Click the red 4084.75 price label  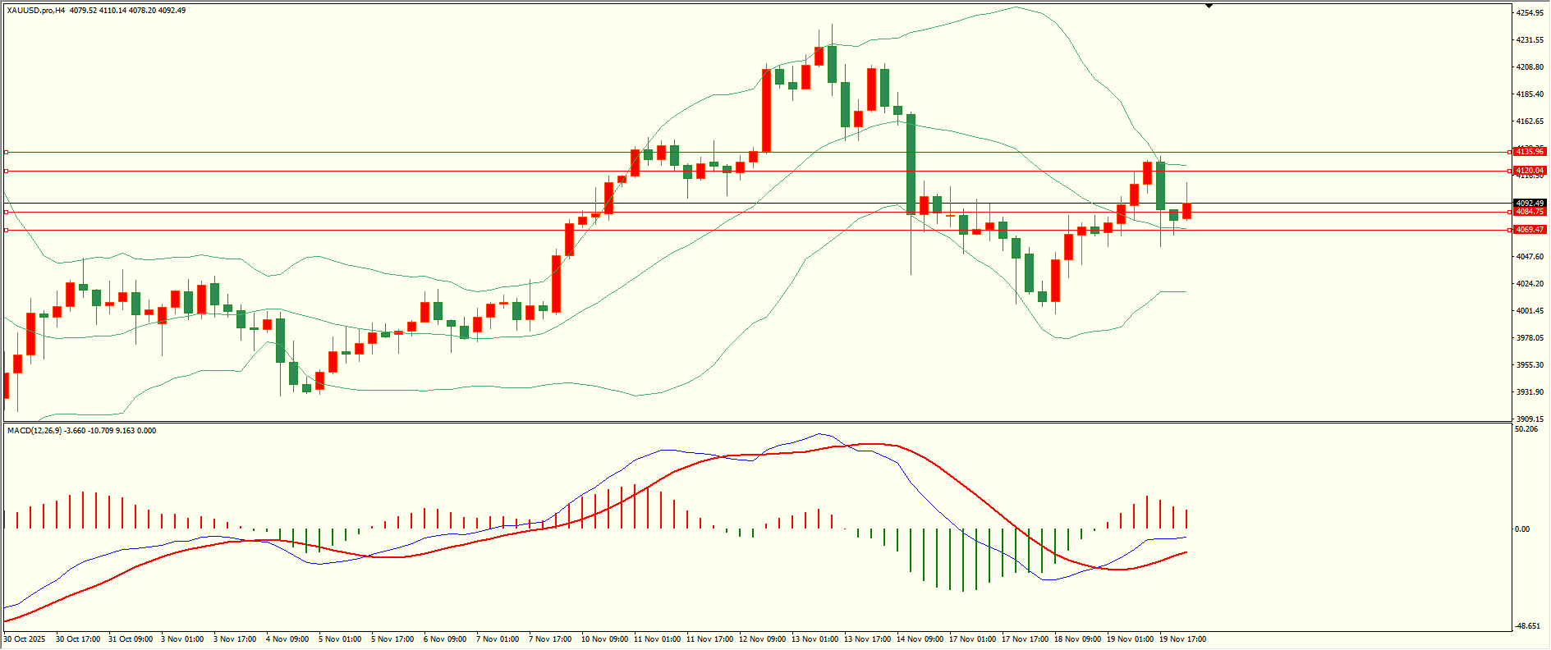tap(1530, 212)
